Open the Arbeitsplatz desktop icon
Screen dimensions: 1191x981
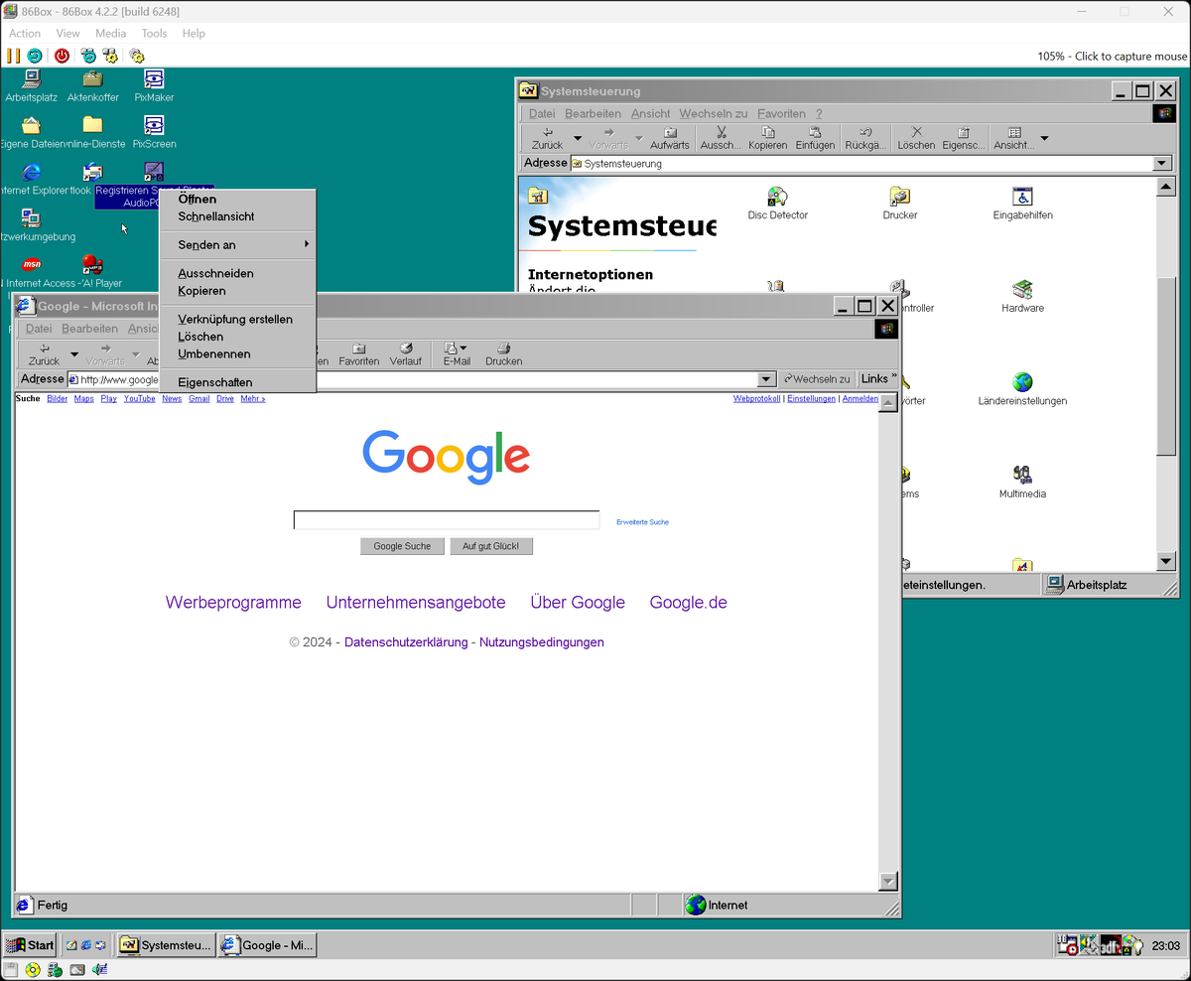[31, 86]
